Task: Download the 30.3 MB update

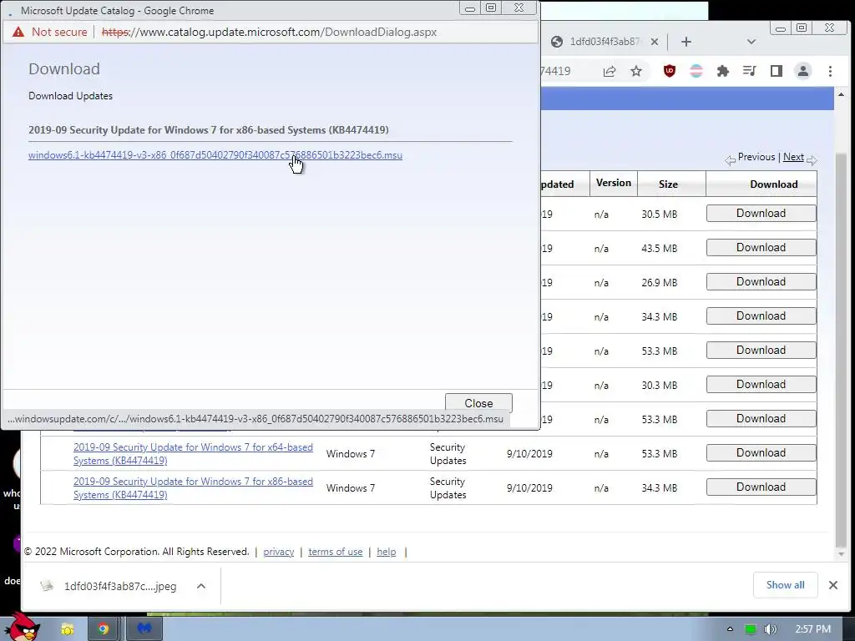Action: (761, 384)
